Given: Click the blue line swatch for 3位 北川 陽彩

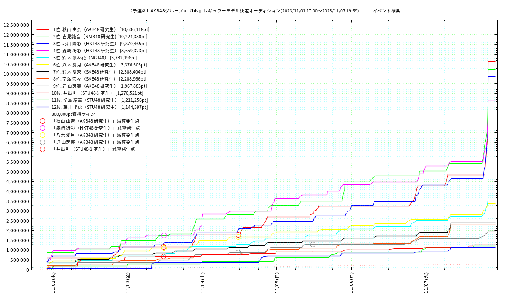Looking at the screenshot, I should point(42,44).
